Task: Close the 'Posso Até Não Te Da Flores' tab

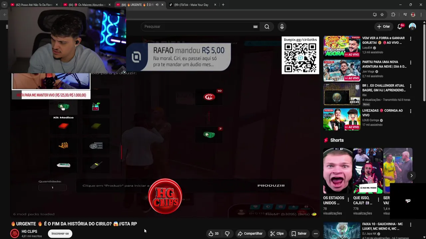Action: coord(57,5)
